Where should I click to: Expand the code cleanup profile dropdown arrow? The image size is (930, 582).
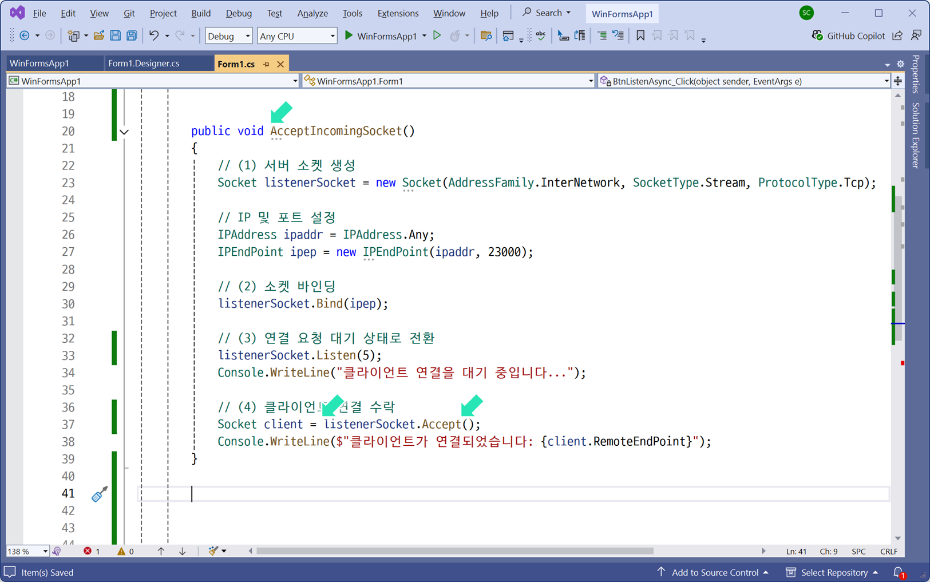pos(224,551)
